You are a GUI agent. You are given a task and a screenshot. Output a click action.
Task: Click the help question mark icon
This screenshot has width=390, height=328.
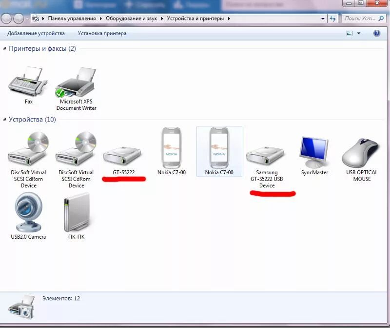point(377,33)
